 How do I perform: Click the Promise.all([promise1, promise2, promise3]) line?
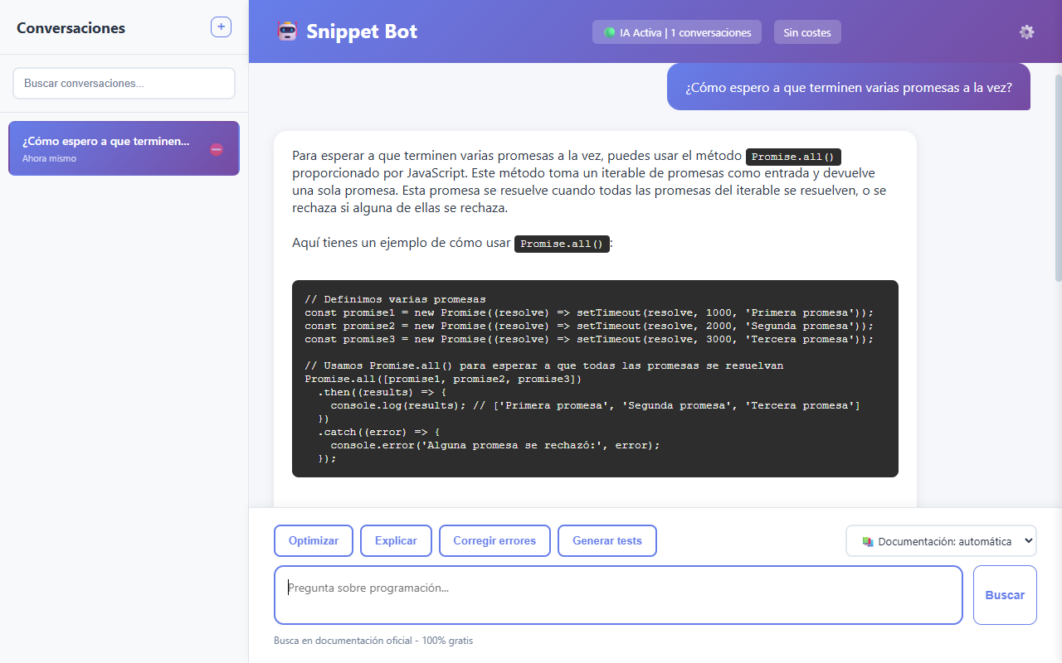pyautogui.click(x=443, y=379)
